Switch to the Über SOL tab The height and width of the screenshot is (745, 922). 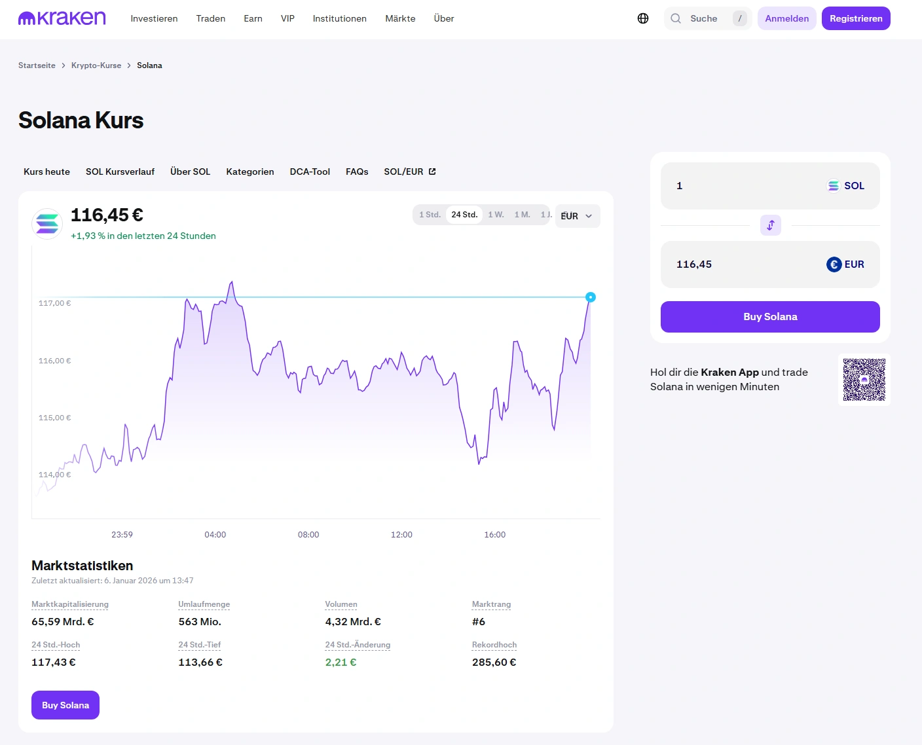pyautogui.click(x=191, y=172)
